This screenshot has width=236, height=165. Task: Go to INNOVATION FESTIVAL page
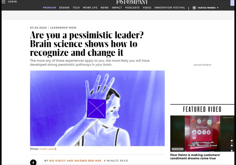[170, 8]
